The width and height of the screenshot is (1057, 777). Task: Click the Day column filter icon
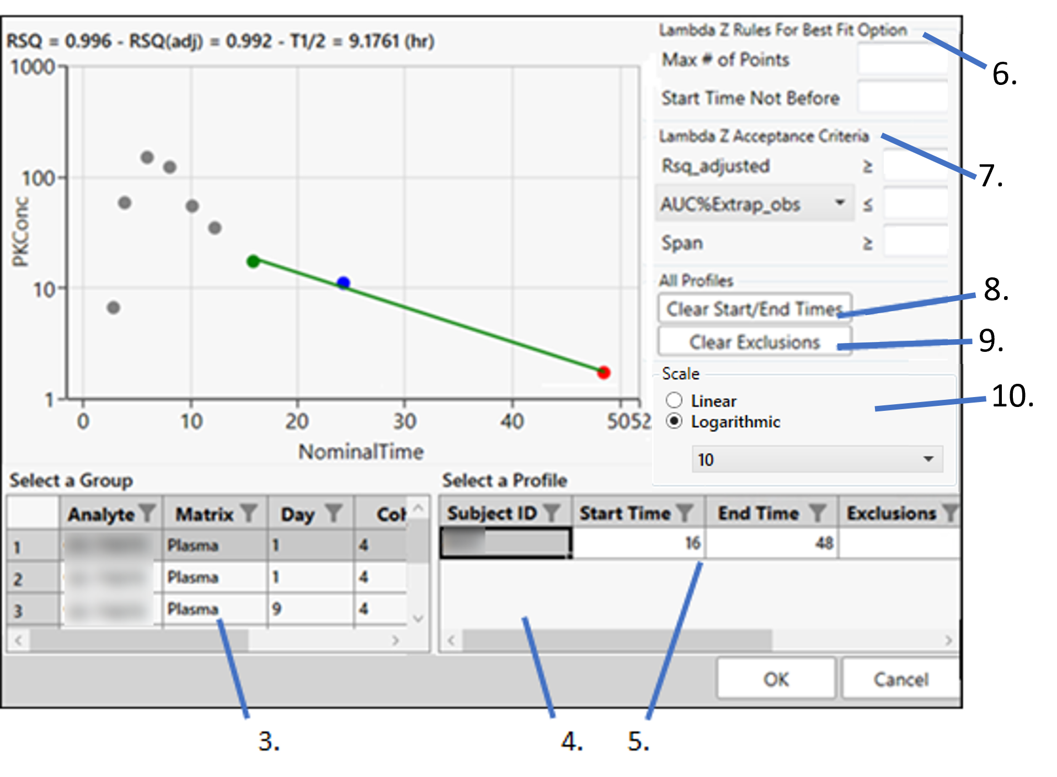[333, 513]
